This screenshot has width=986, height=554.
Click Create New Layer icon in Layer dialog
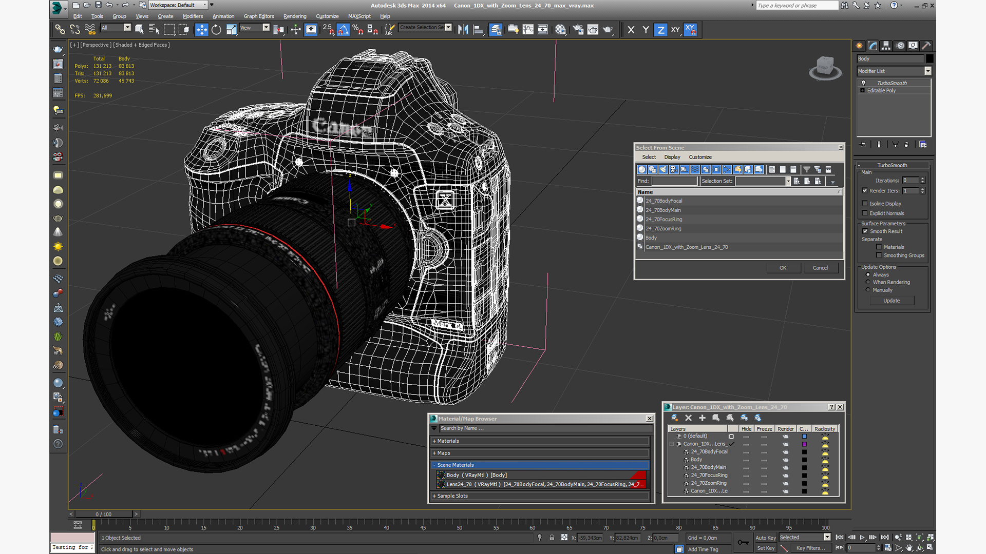(675, 418)
